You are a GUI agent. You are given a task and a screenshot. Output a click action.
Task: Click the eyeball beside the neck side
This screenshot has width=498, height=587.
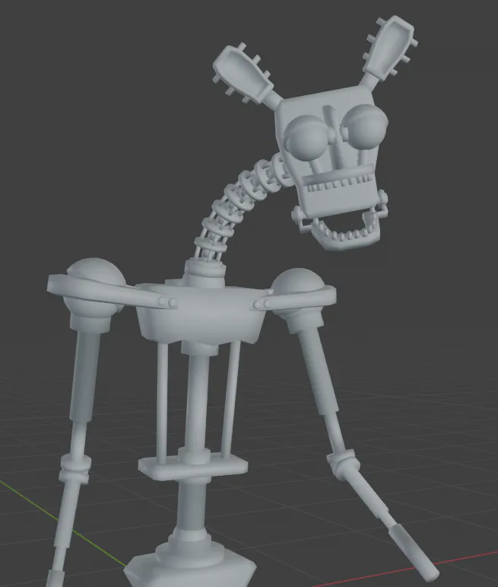[306, 138]
